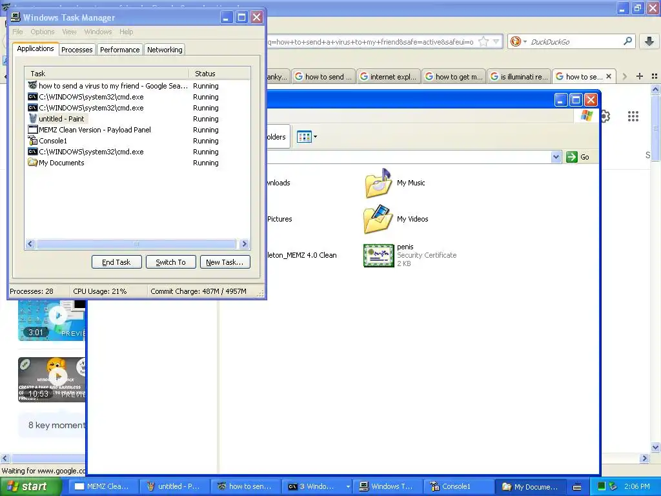The width and height of the screenshot is (661, 496).
Task: Click the green CPU usage tray icon
Action: coord(602,486)
